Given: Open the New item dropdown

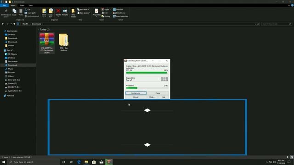Looking at the screenshot, I should (x=89, y=10).
